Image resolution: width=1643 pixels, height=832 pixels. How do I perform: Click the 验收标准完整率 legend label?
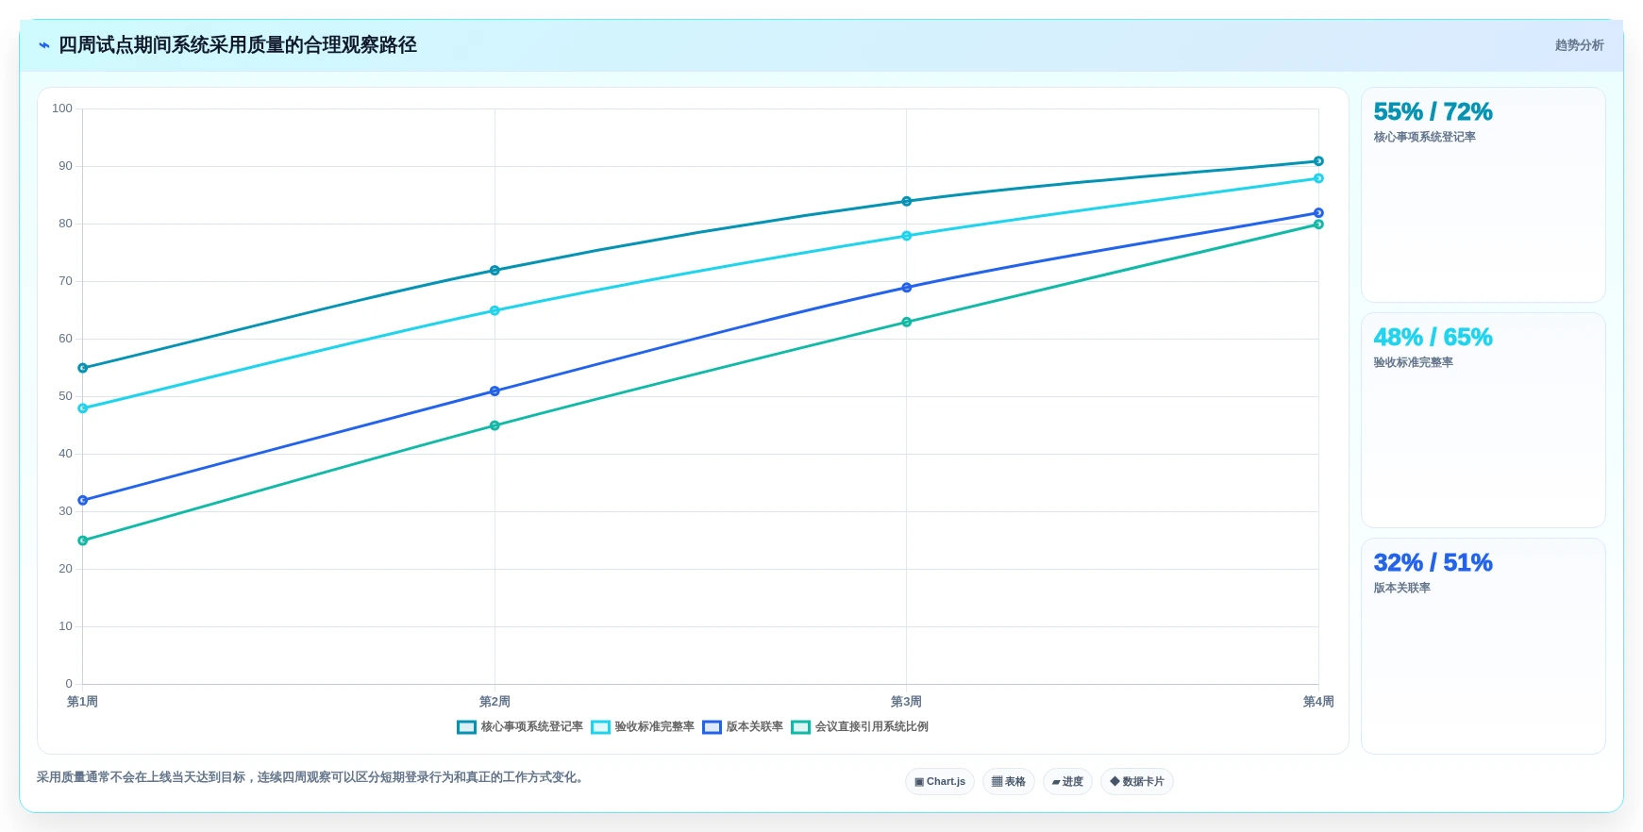pos(654,727)
